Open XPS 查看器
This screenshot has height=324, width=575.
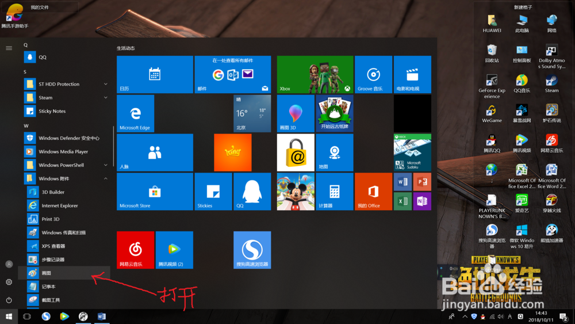coord(64,246)
